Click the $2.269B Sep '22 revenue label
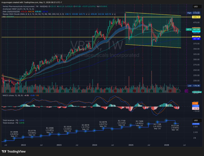 50,130
